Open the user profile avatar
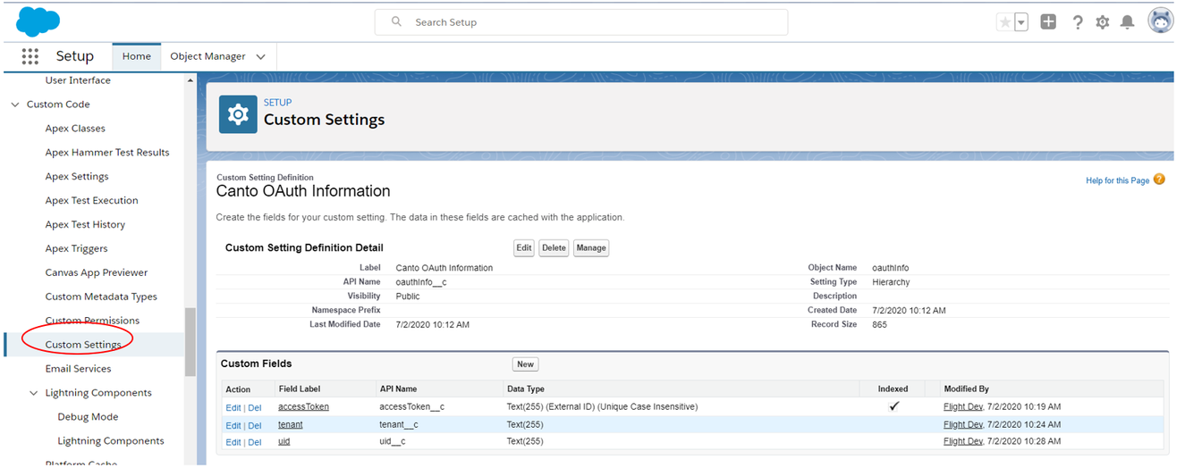The width and height of the screenshot is (1185, 468). click(1160, 21)
